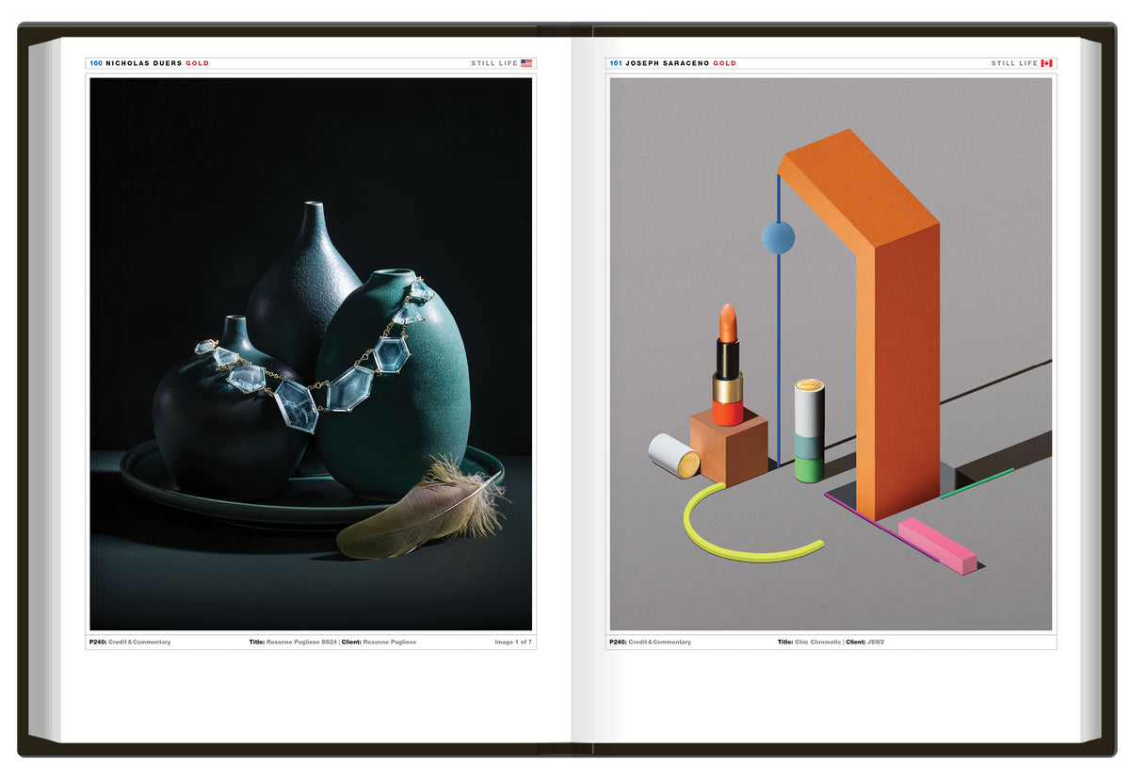The width and height of the screenshot is (1130, 782).
Task: Open P240 Credit & Commentary on left page
Action: coord(131,642)
